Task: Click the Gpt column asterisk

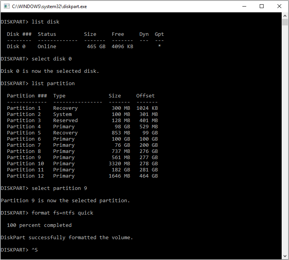Action: coord(160,46)
